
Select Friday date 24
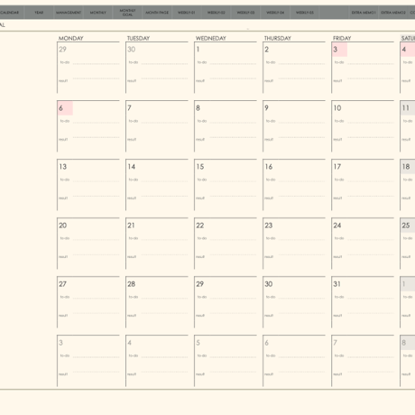pyautogui.click(x=337, y=226)
